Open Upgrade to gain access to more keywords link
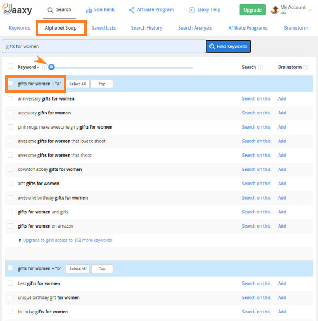Viewport: 318px width, 321px height. click(x=67, y=240)
